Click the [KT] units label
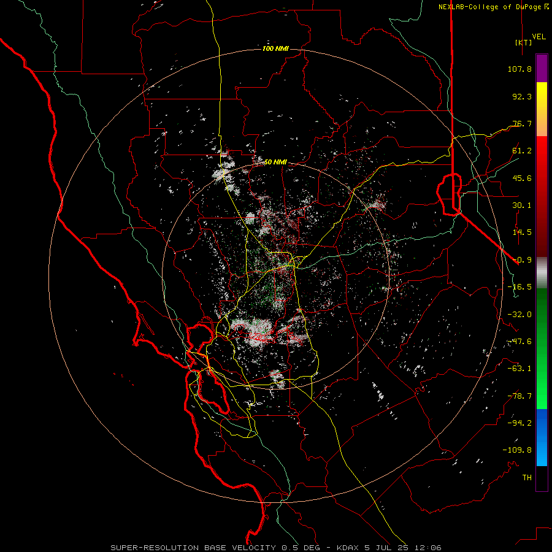Viewport: 552px width, 552px height. pos(523,42)
